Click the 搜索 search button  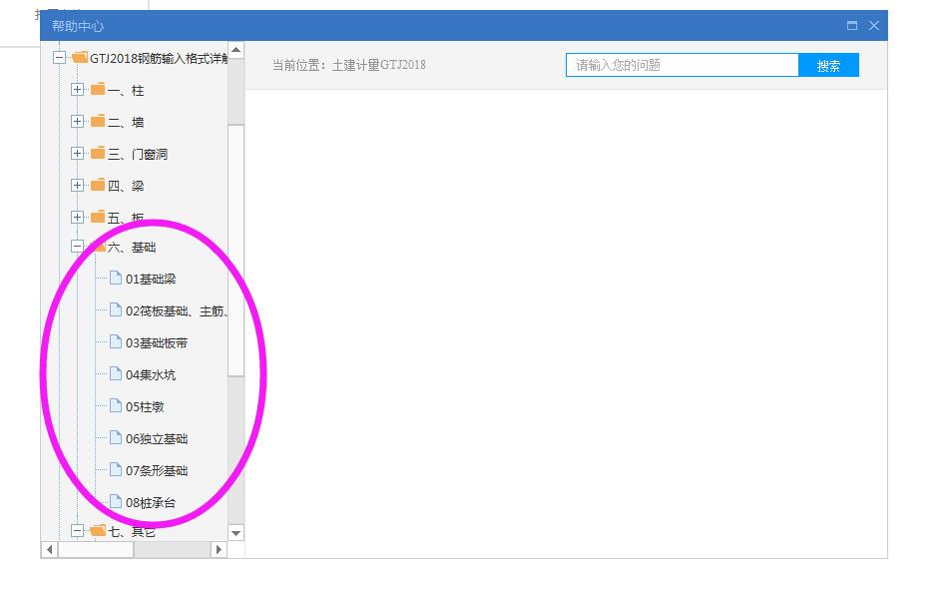(x=828, y=65)
